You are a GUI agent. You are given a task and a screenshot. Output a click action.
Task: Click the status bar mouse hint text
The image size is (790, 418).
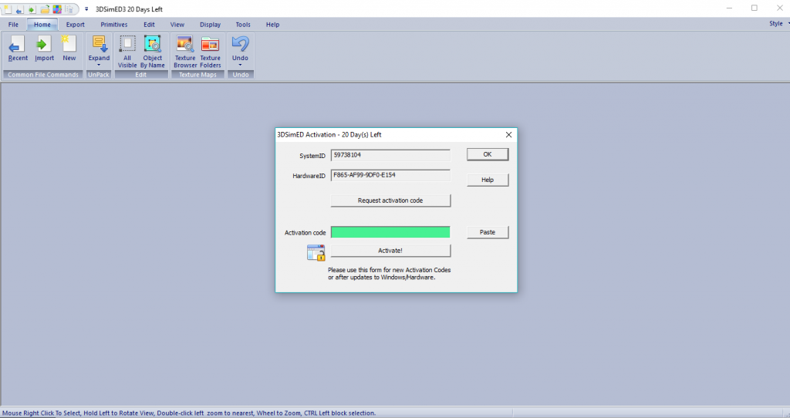[189, 413]
